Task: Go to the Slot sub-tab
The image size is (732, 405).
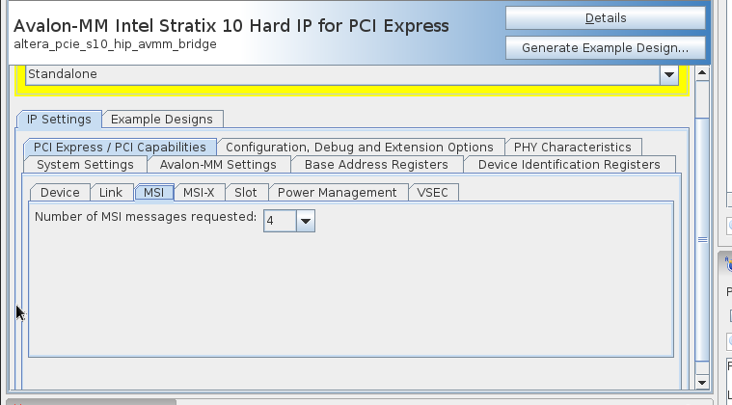Action: (246, 193)
